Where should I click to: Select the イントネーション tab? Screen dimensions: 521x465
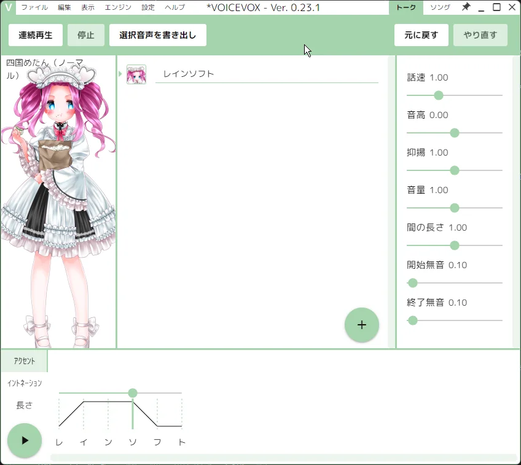[x=25, y=383]
